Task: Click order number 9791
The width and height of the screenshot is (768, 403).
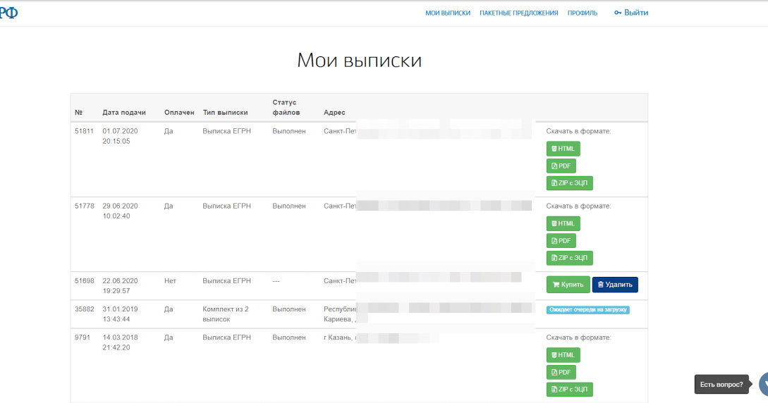Action: tap(83, 337)
